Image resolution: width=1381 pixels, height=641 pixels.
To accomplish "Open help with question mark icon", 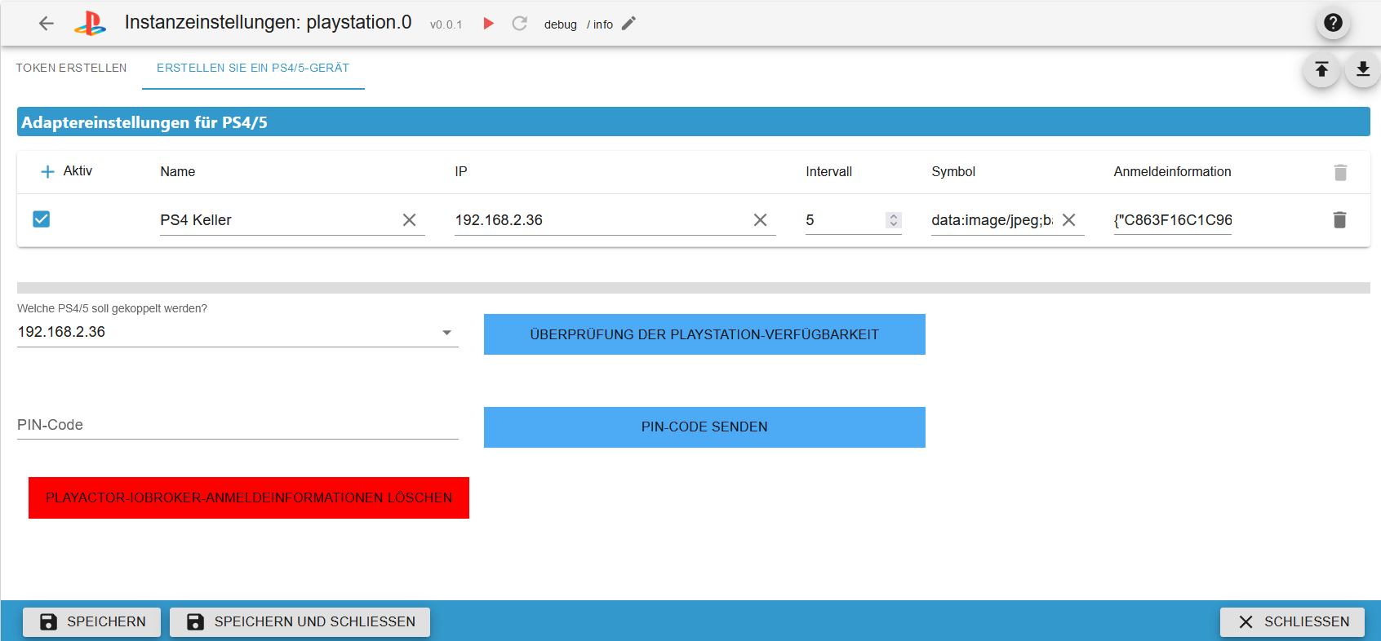I will tap(1333, 23).
